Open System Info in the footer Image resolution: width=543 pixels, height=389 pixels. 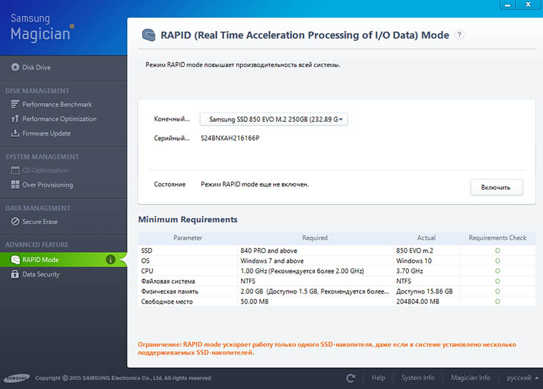click(x=417, y=378)
